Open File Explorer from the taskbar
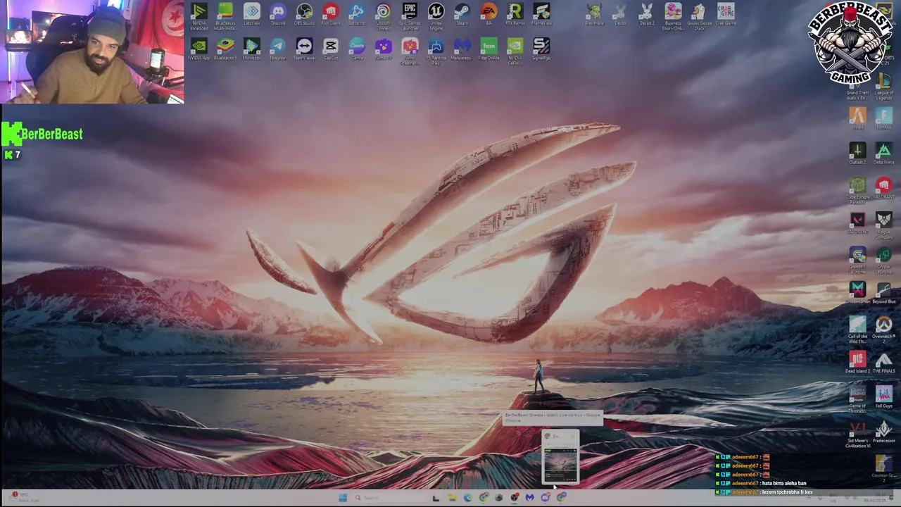The image size is (901, 507). coord(451,498)
